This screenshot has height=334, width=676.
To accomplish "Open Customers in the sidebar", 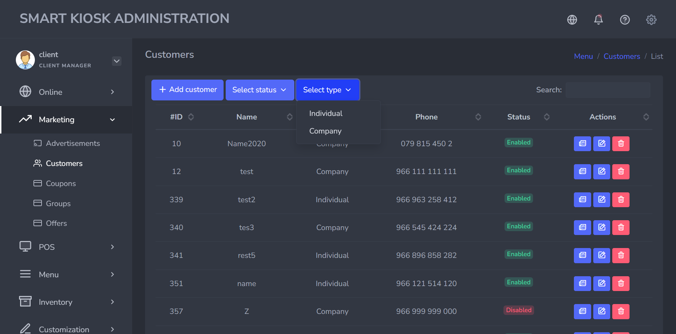I will (58, 163).
